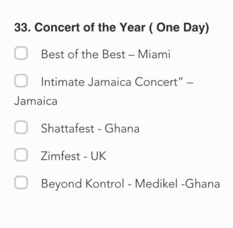Screen dimensions: 233x228
Task: Click "( One Day)" in the question title
Action: click(x=179, y=28)
